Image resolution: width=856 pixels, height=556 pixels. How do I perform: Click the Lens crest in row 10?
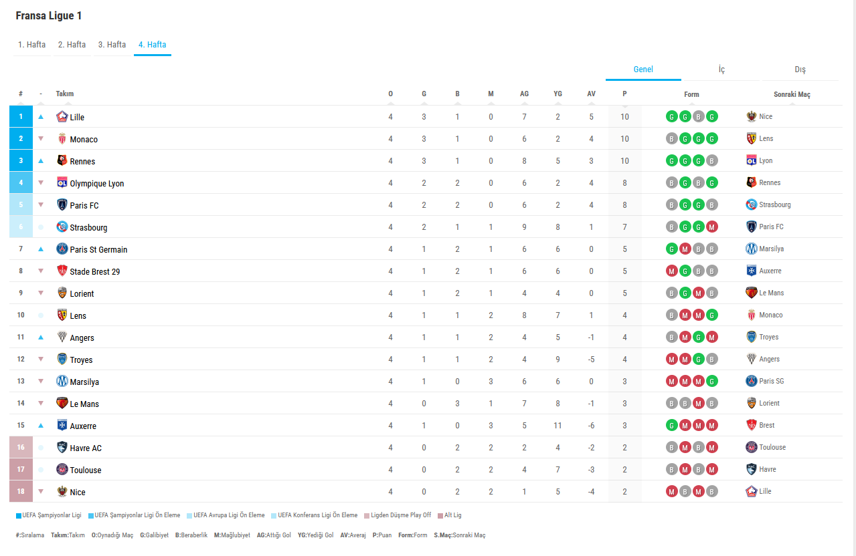coord(62,315)
